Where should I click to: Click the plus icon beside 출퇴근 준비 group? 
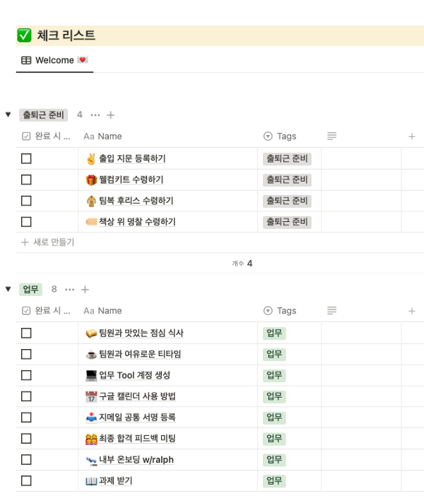[110, 115]
